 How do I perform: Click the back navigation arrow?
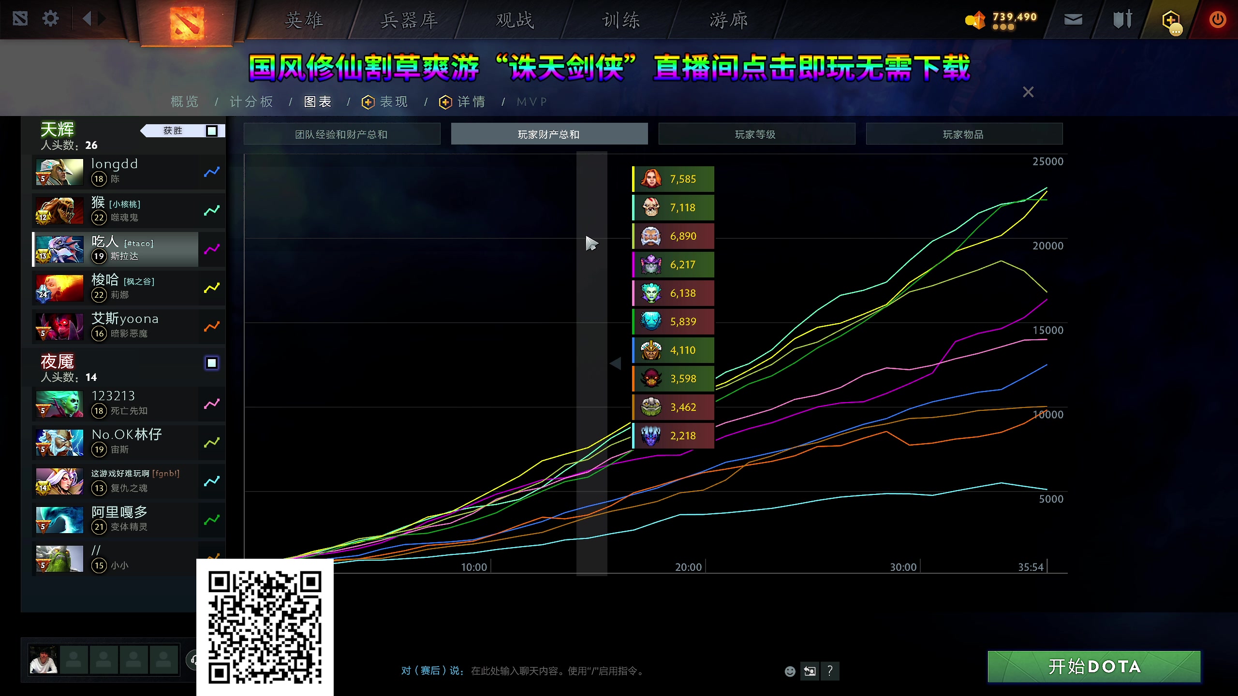click(x=86, y=18)
